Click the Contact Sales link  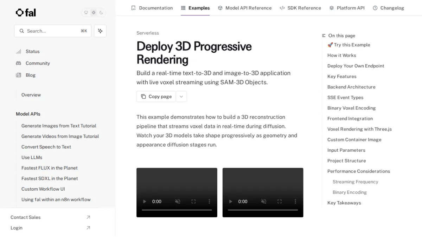[25, 217]
